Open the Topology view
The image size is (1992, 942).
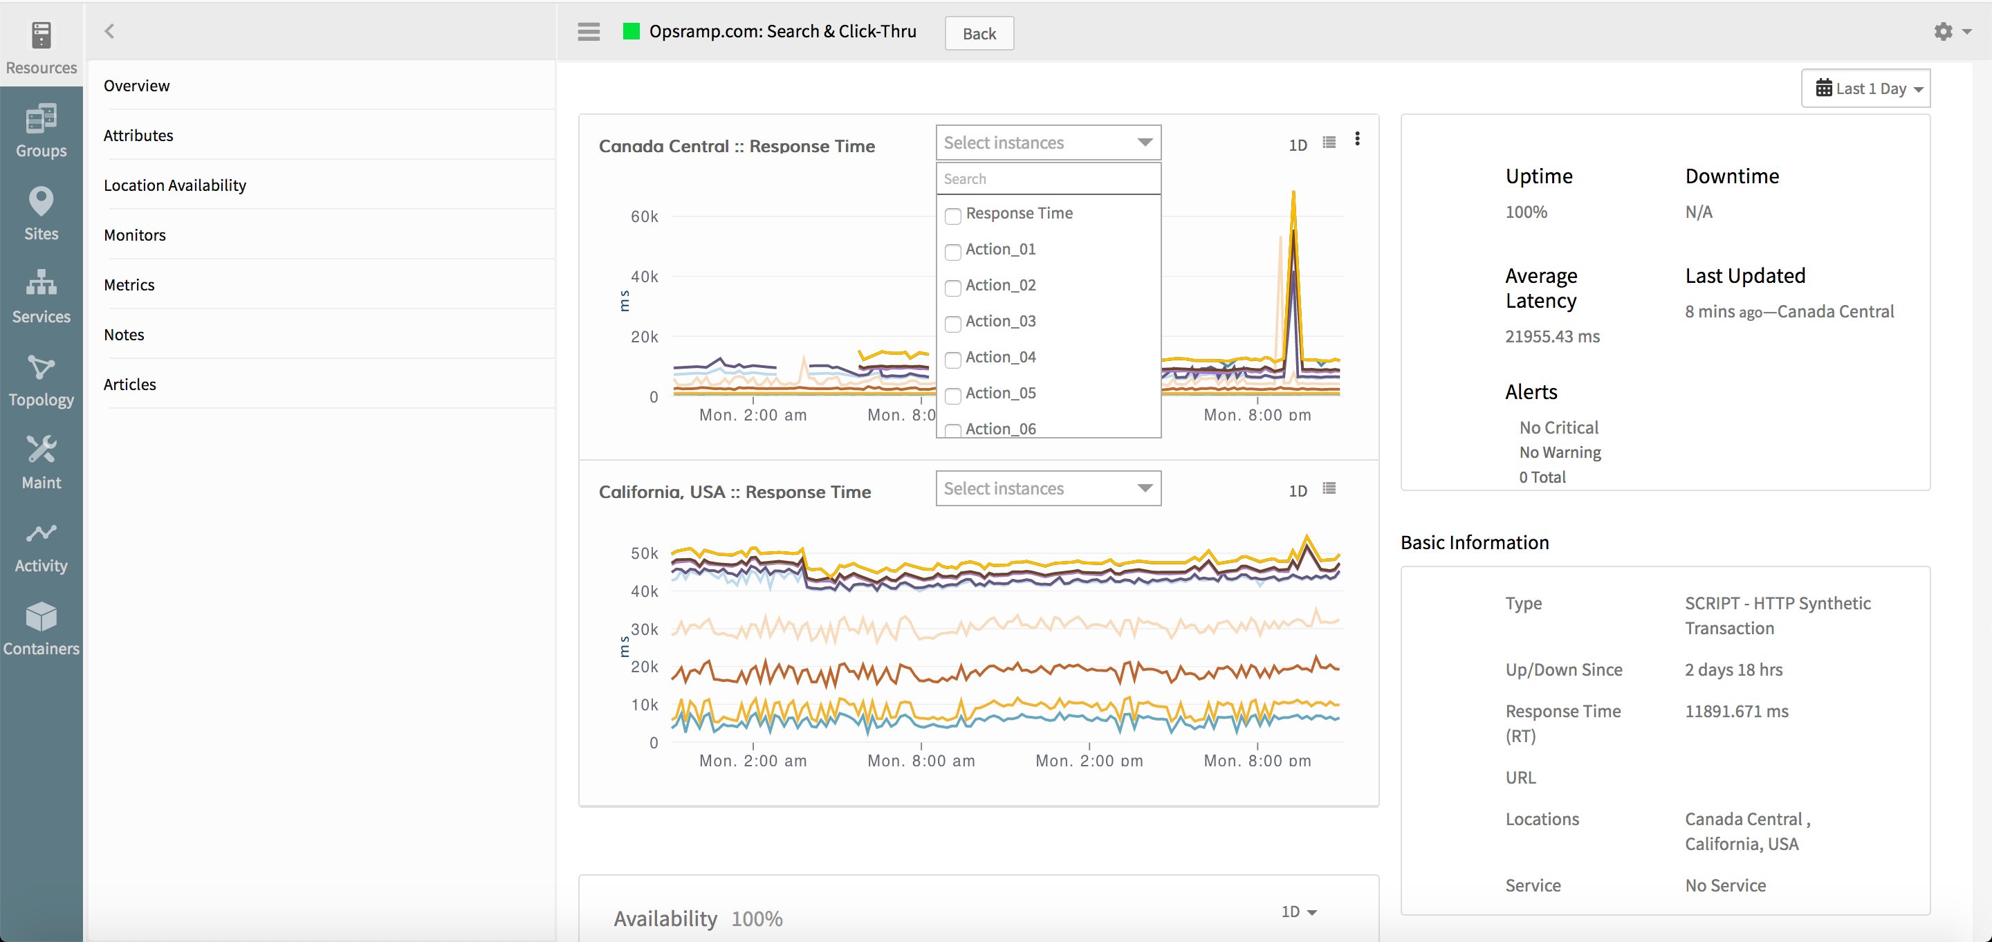40,377
